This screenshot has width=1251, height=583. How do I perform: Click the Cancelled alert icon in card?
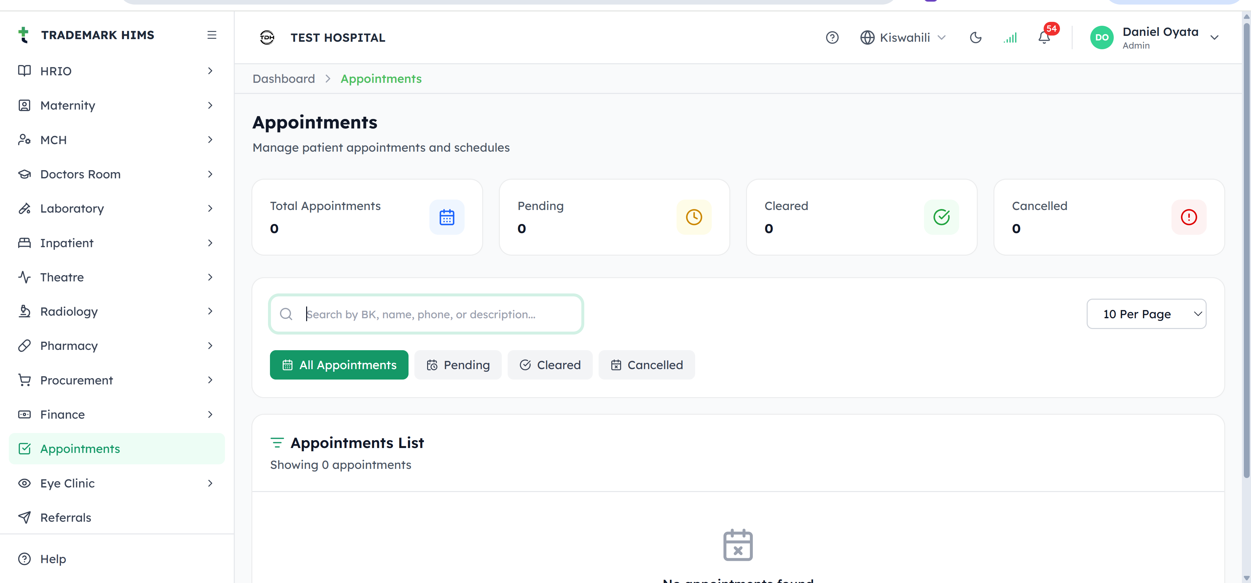pos(1188,217)
